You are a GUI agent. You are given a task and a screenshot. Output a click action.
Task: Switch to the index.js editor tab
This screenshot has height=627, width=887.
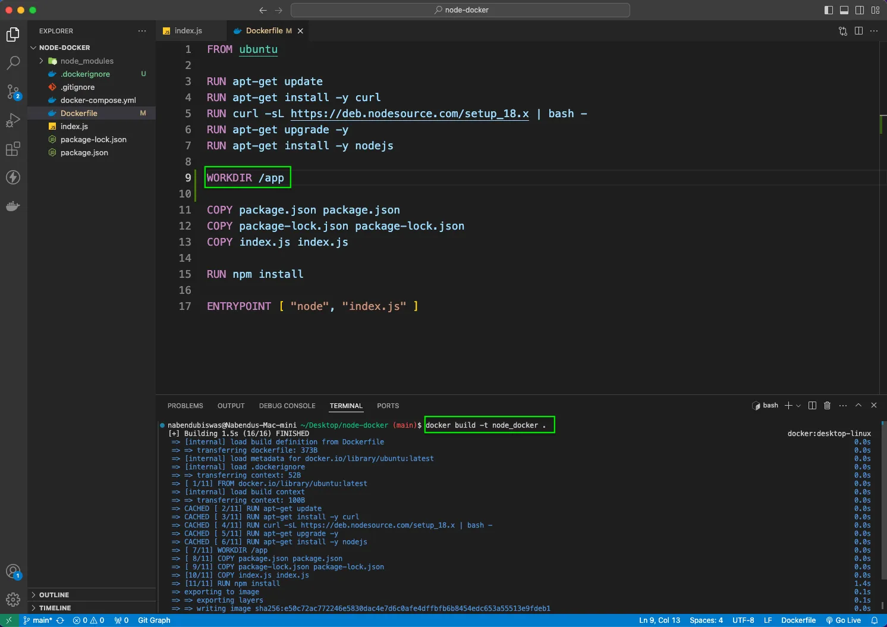point(188,31)
